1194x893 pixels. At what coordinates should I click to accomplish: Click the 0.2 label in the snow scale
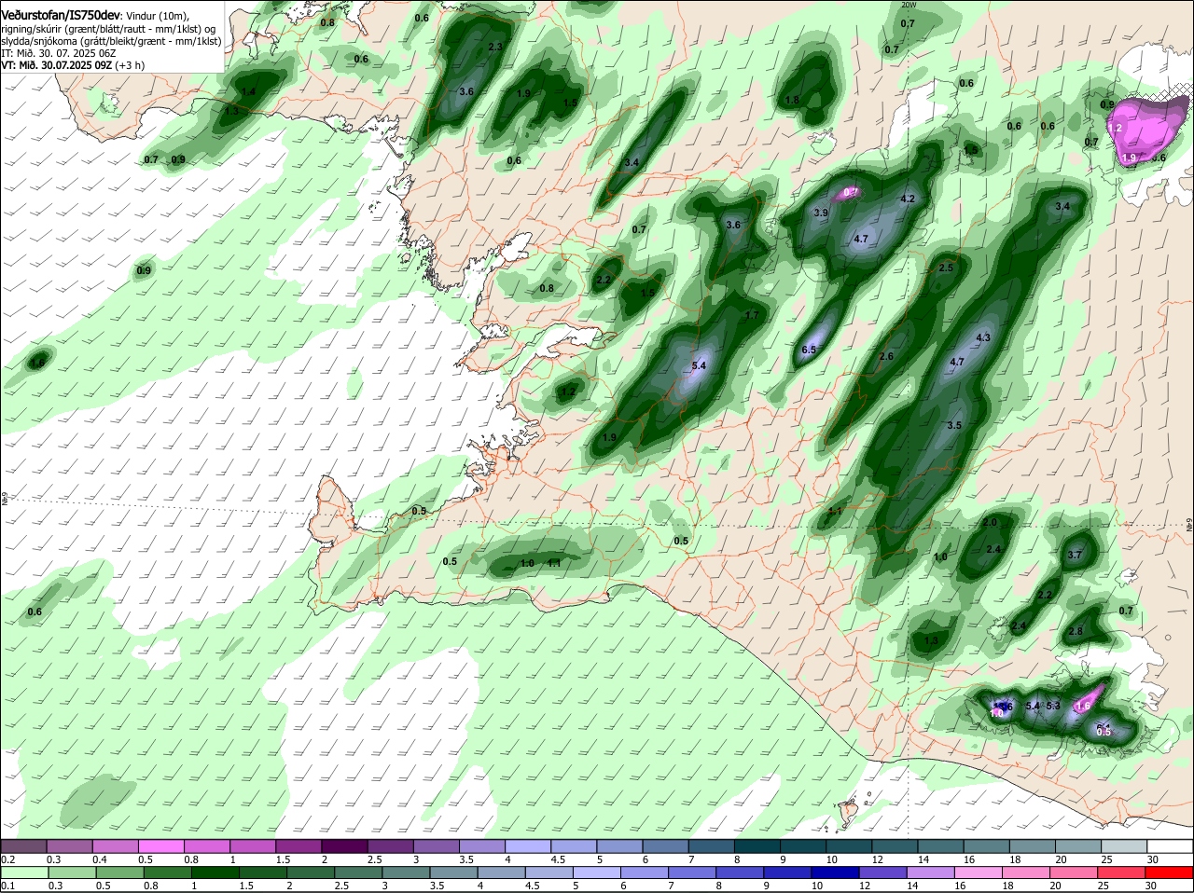(7, 859)
